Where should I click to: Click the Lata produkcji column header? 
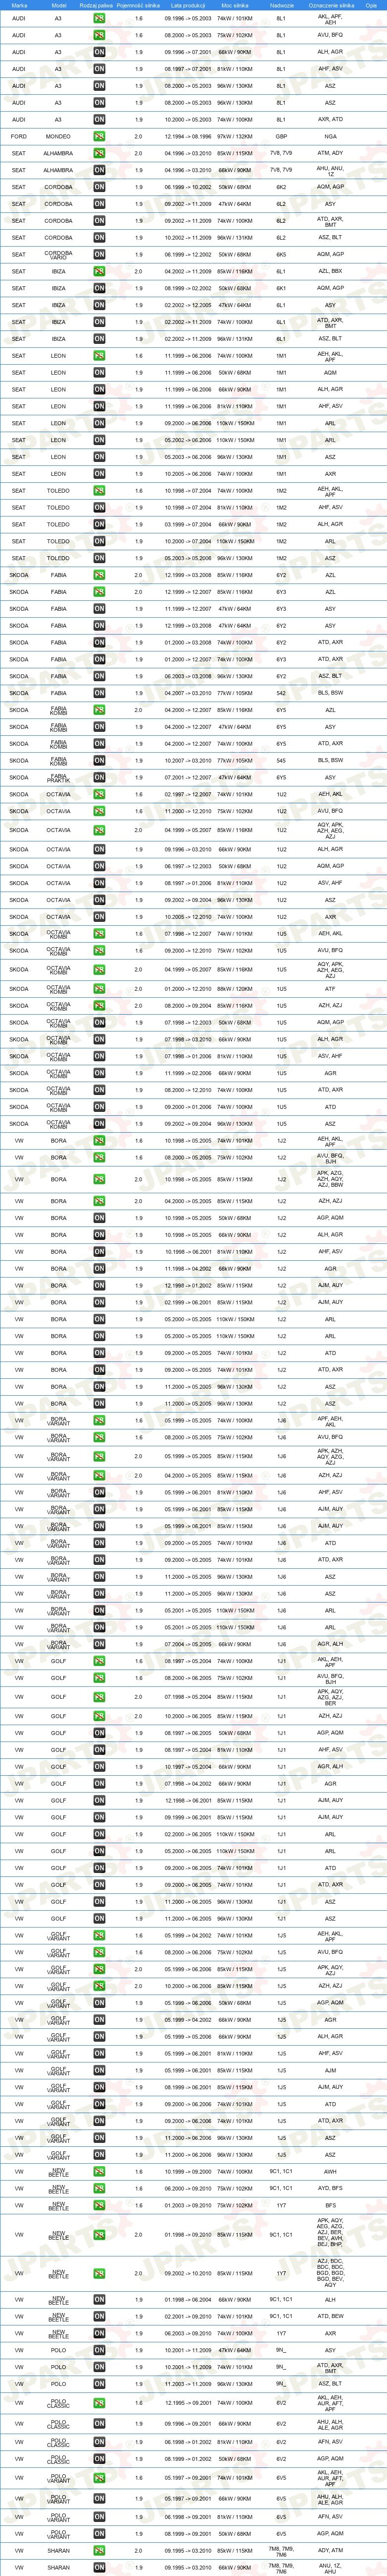click(x=188, y=5)
